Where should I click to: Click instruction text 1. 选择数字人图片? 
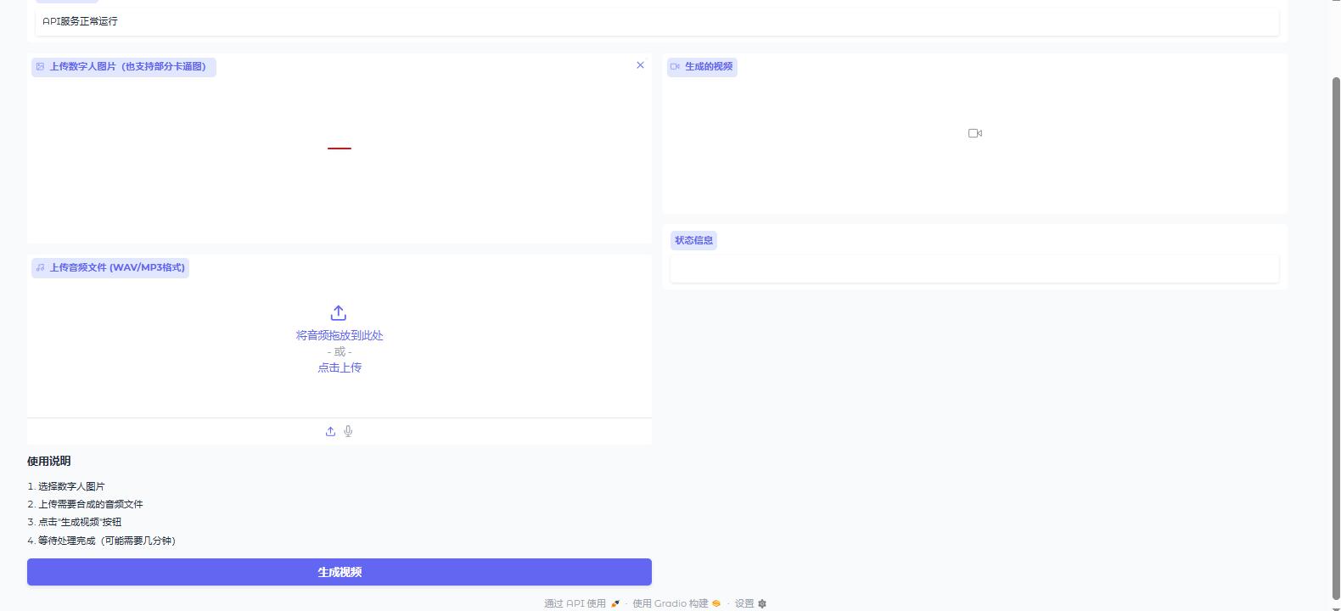(x=66, y=486)
